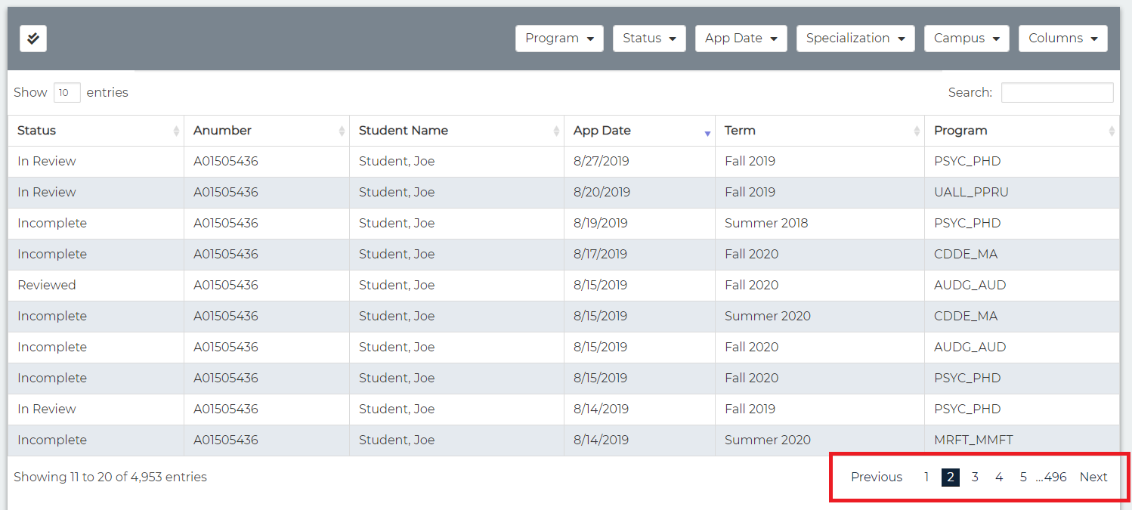Expand the Status filter dropdown
This screenshot has width=1132, height=510.
click(x=649, y=39)
